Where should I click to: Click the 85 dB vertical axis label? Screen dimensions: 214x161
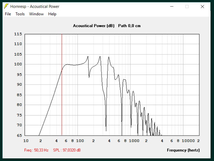19,95
